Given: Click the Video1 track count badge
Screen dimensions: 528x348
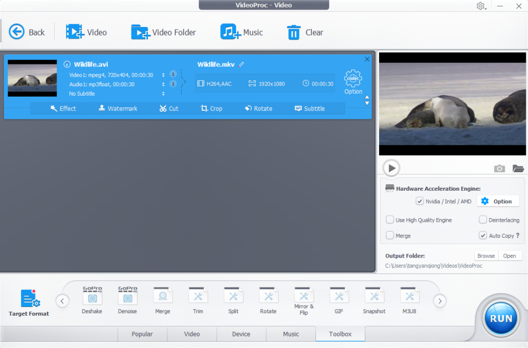Looking at the screenshot, I should (173, 74).
